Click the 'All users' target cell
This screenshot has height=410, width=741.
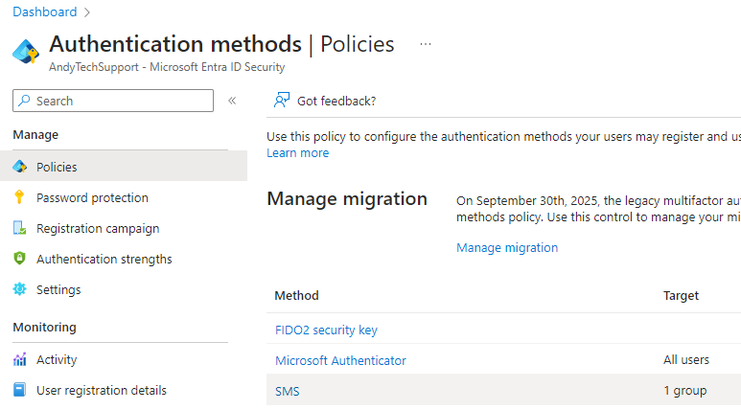tap(686, 360)
